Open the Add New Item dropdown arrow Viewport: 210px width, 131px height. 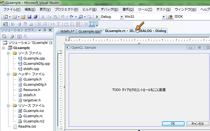(x=19, y=17)
